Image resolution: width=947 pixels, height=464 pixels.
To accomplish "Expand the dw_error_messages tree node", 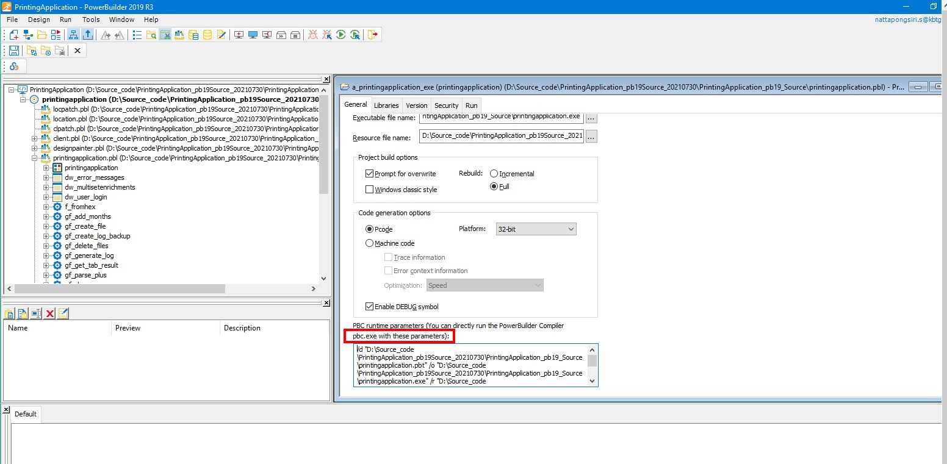I will 46,177.
